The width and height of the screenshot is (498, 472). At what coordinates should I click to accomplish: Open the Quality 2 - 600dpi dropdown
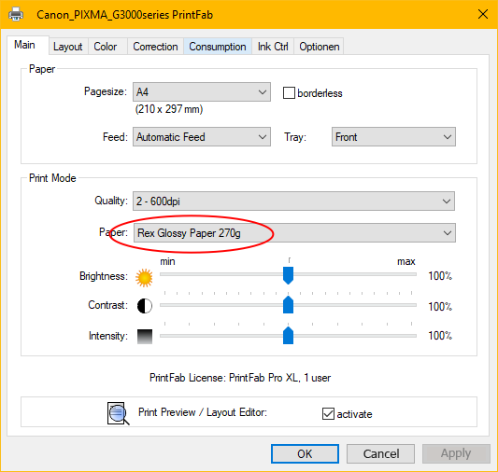[293, 201]
